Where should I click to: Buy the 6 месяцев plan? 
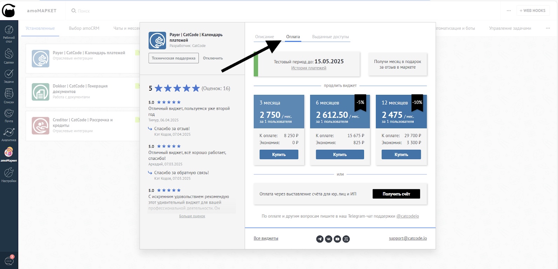340,155
